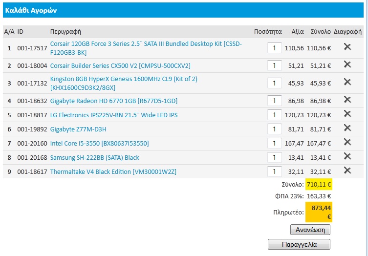
Task: Click the Διαγραφή column header
Action: click(347, 32)
